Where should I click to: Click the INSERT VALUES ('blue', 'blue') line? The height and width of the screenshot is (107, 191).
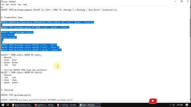tap(30, 48)
